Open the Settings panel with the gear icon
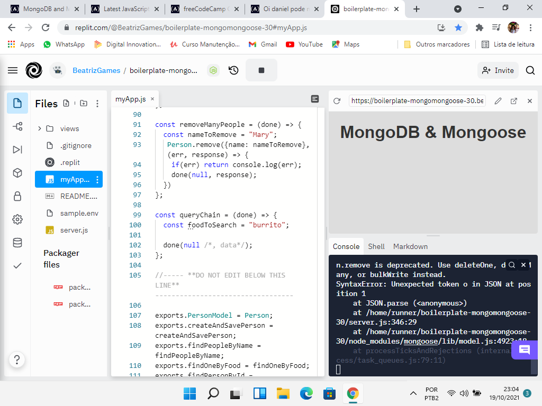 tap(17, 219)
